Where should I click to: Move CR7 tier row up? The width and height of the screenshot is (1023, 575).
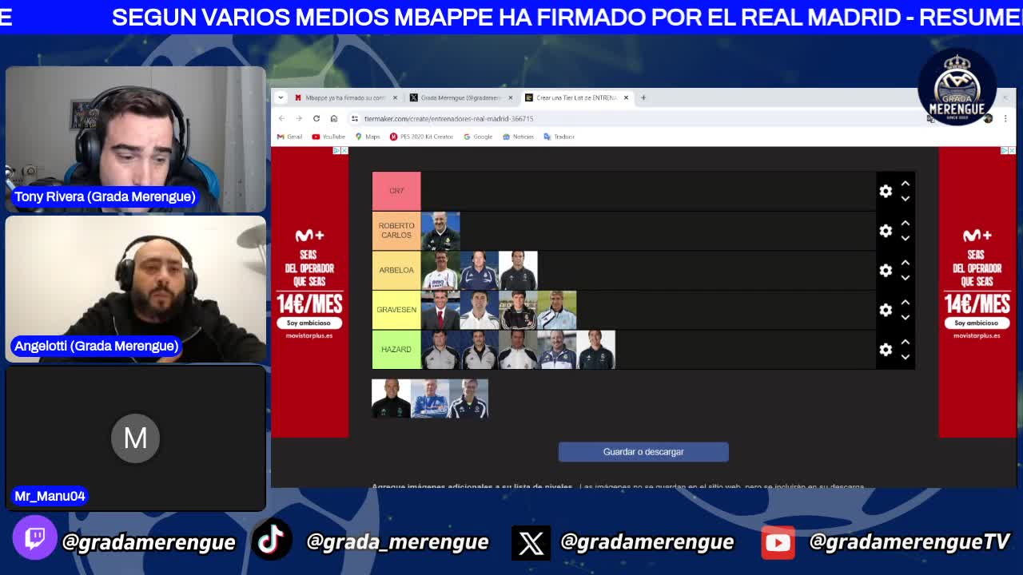click(x=906, y=184)
